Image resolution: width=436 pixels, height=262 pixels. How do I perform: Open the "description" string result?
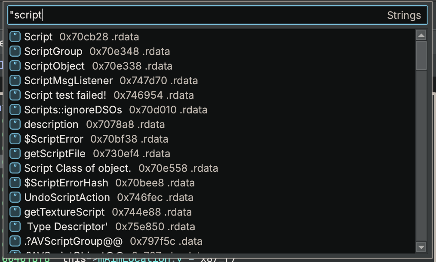pyautogui.click(x=51, y=125)
